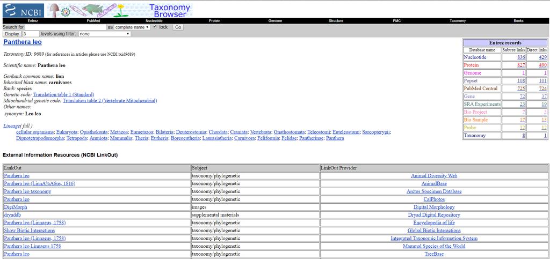Open the cellular organisms lineage link
This screenshot has height=259, width=550.
click(x=35, y=132)
